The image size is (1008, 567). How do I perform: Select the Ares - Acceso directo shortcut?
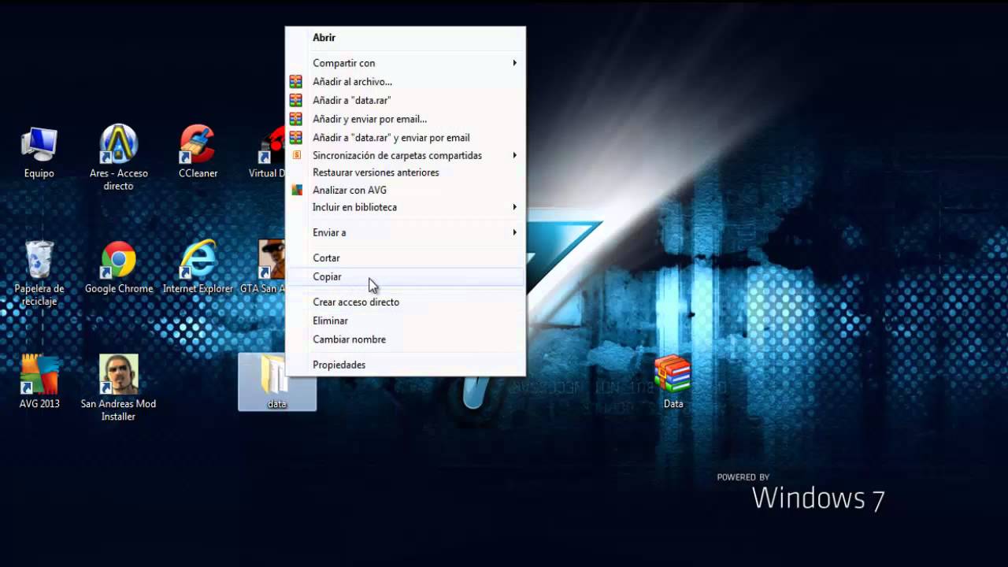pyautogui.click(x=119, y=157)
